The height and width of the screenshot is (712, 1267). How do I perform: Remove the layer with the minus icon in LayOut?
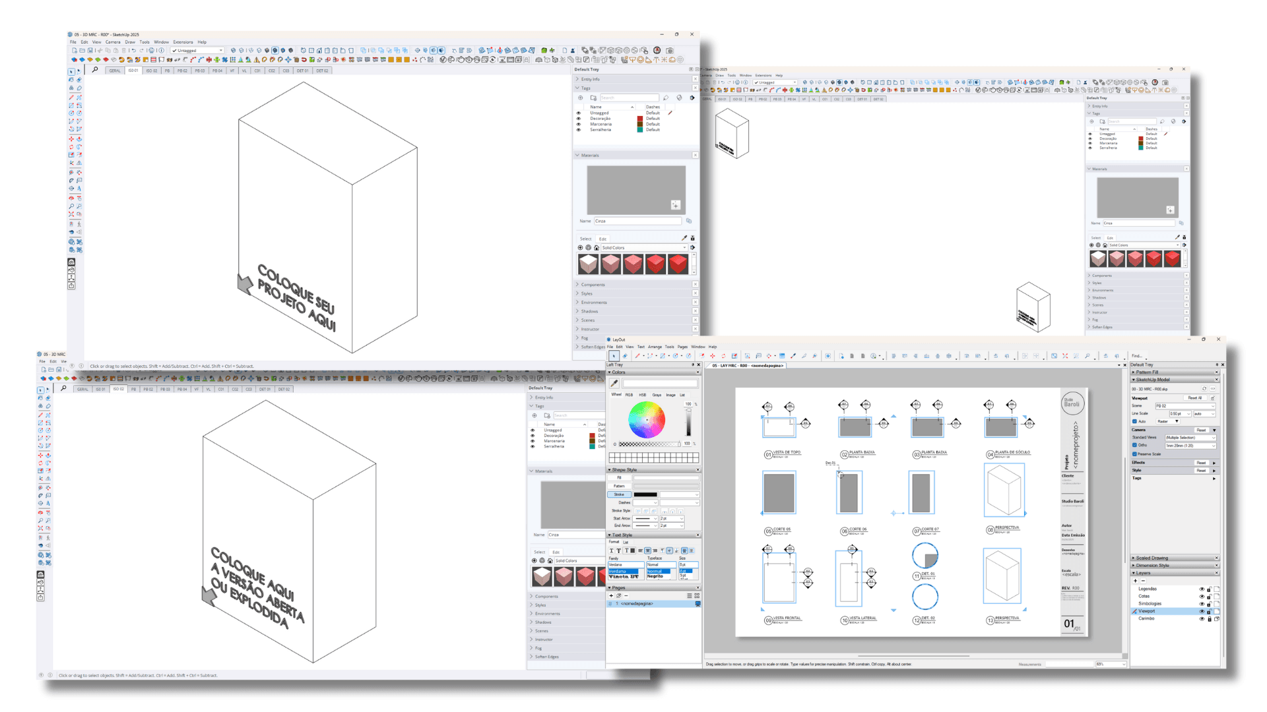coord(1142,581)
